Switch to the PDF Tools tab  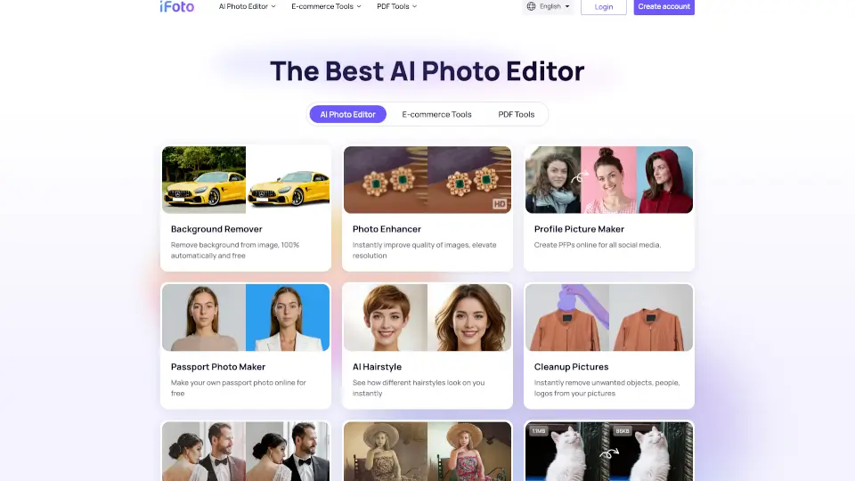[x=517, y=114]
